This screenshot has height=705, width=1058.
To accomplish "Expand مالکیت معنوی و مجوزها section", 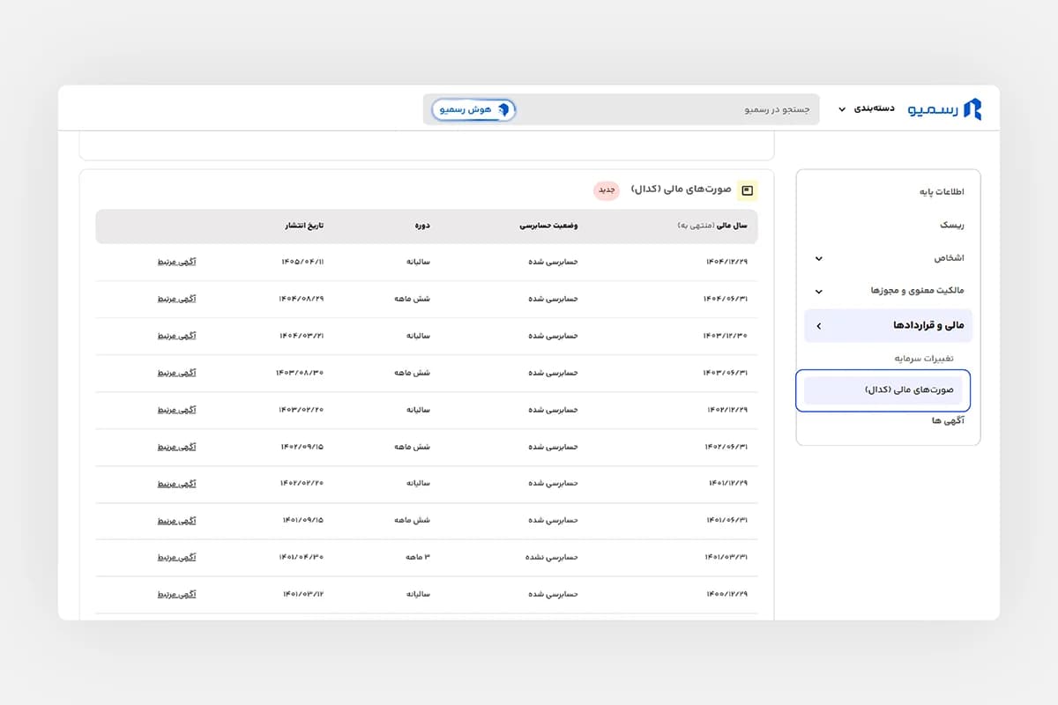I will pos(888,292).
